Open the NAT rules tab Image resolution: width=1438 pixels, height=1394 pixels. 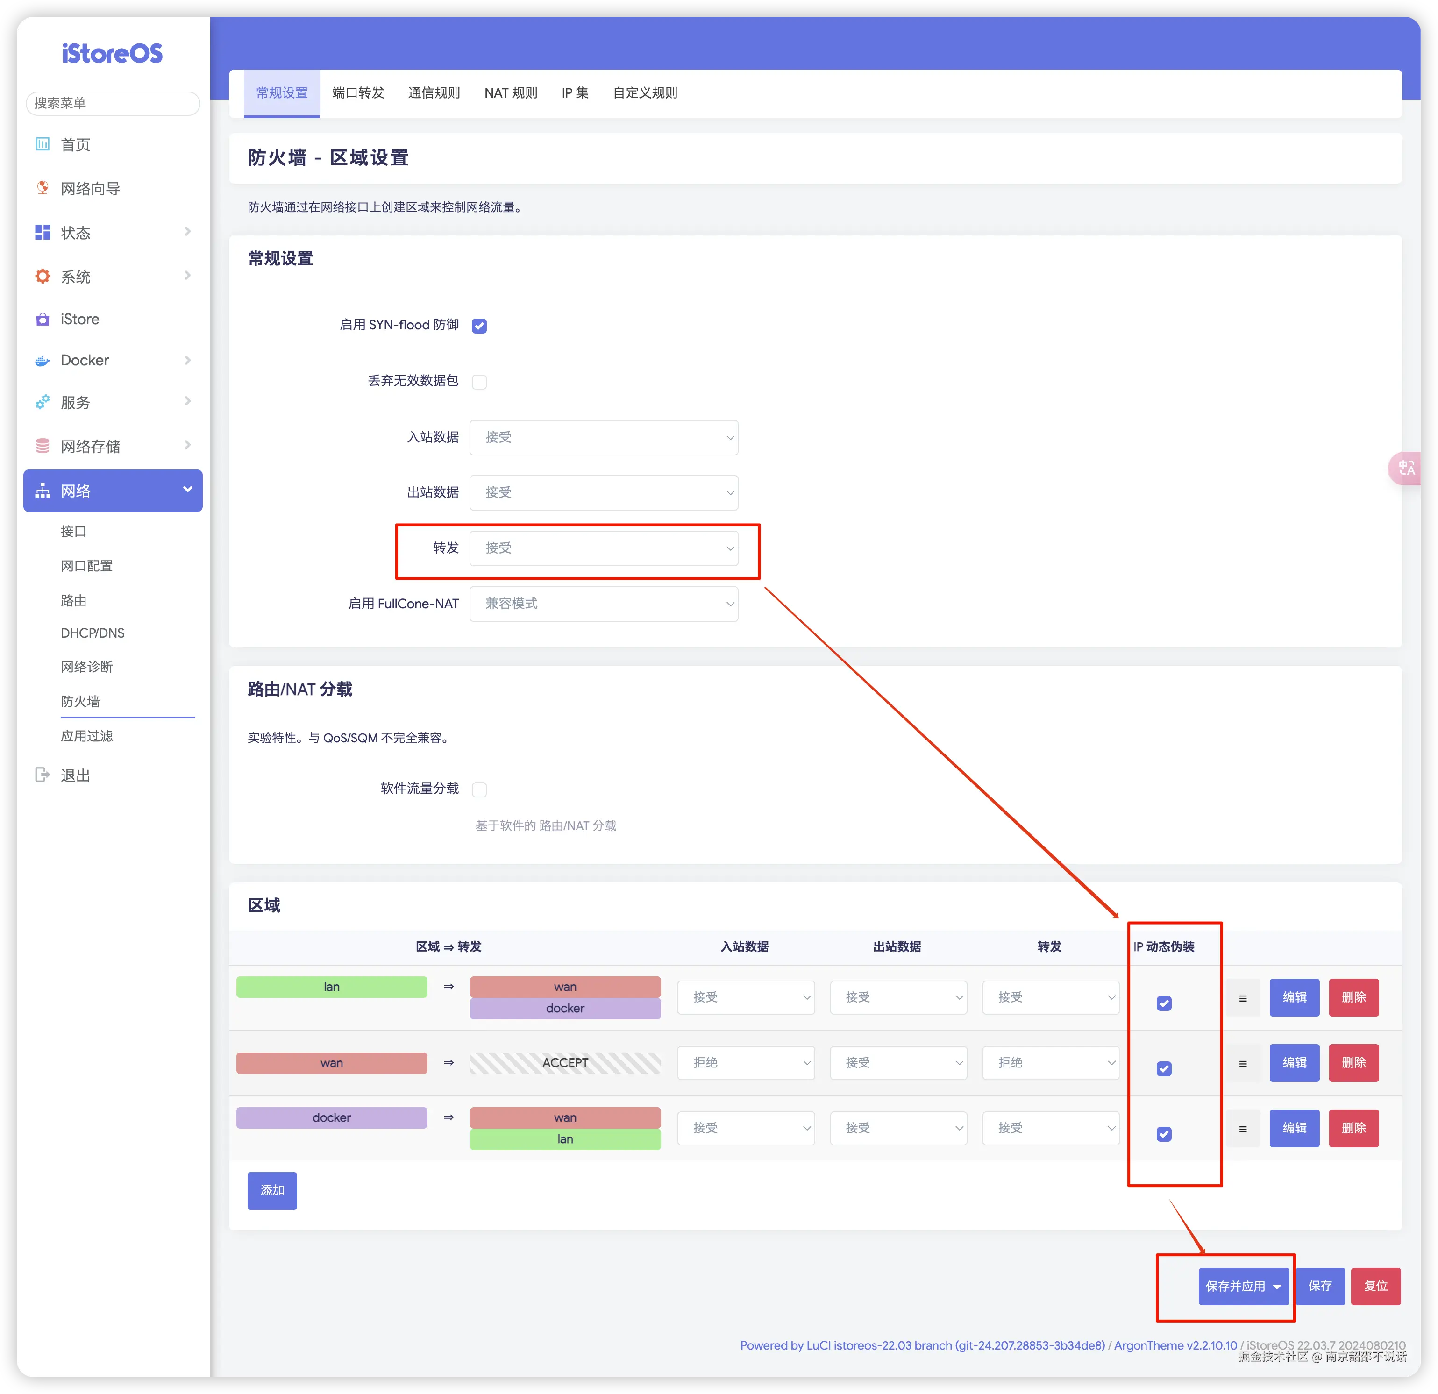[x=511, y=93]
